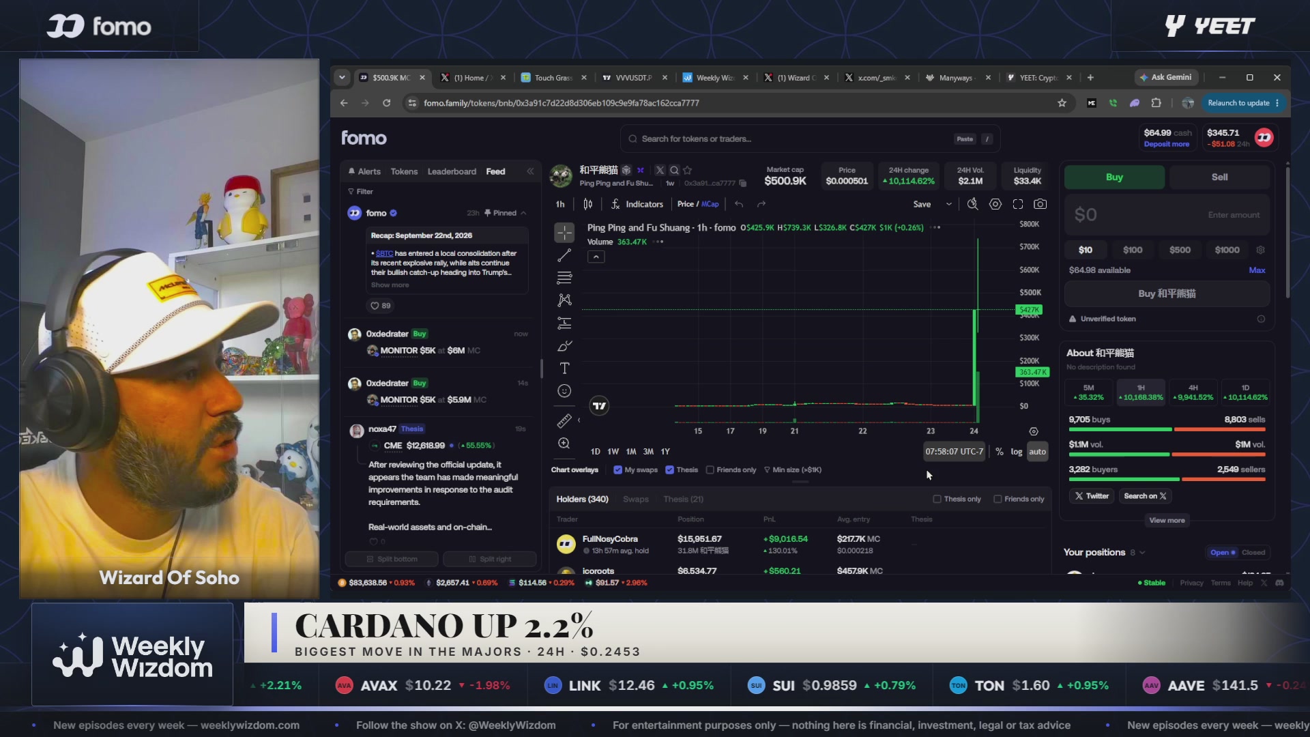
Task: Open quick-buy amount settings gear
Action: 1261,250
